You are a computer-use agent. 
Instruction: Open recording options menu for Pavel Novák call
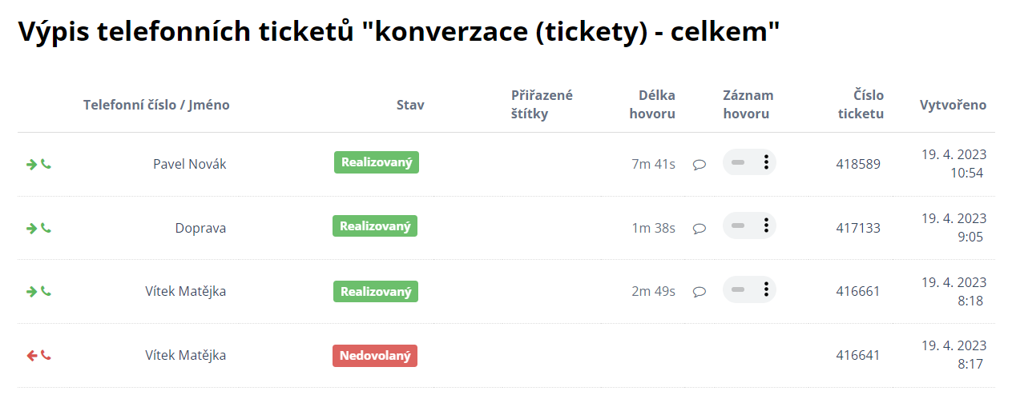click(x=766, y=162)
